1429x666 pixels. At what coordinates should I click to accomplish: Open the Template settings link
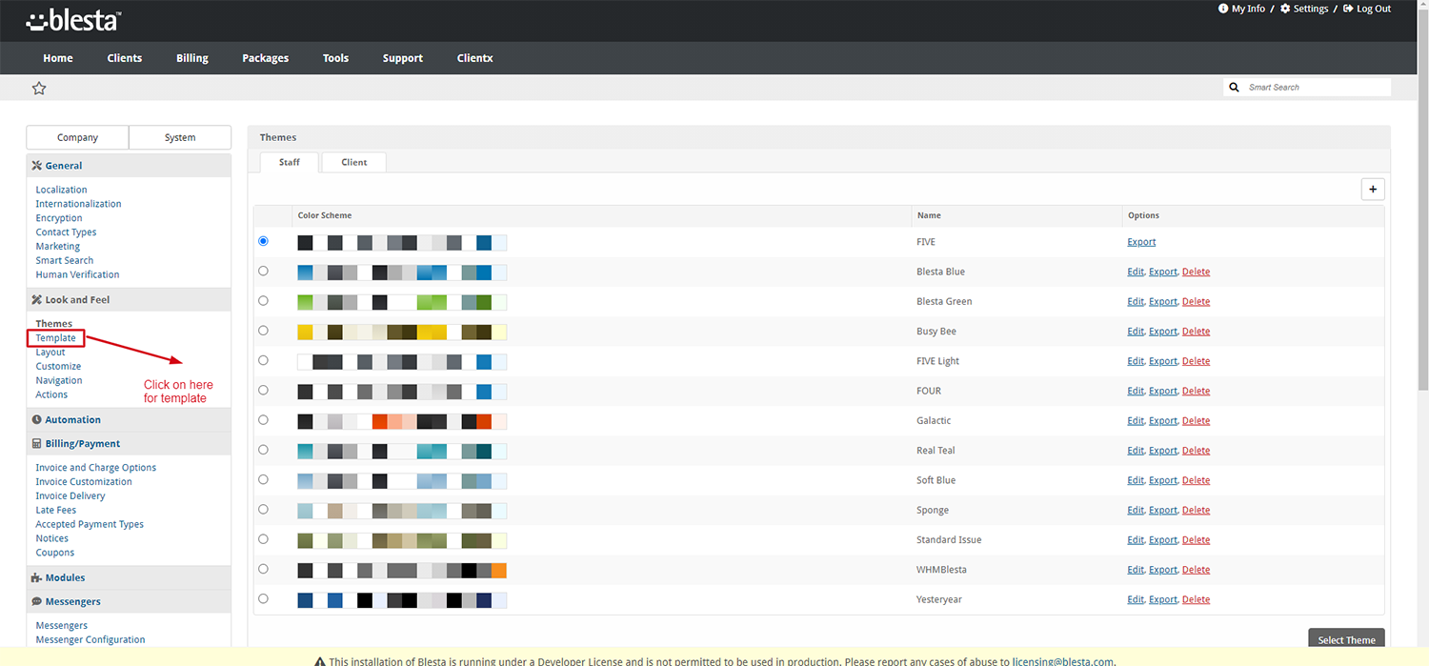(56, 338)
